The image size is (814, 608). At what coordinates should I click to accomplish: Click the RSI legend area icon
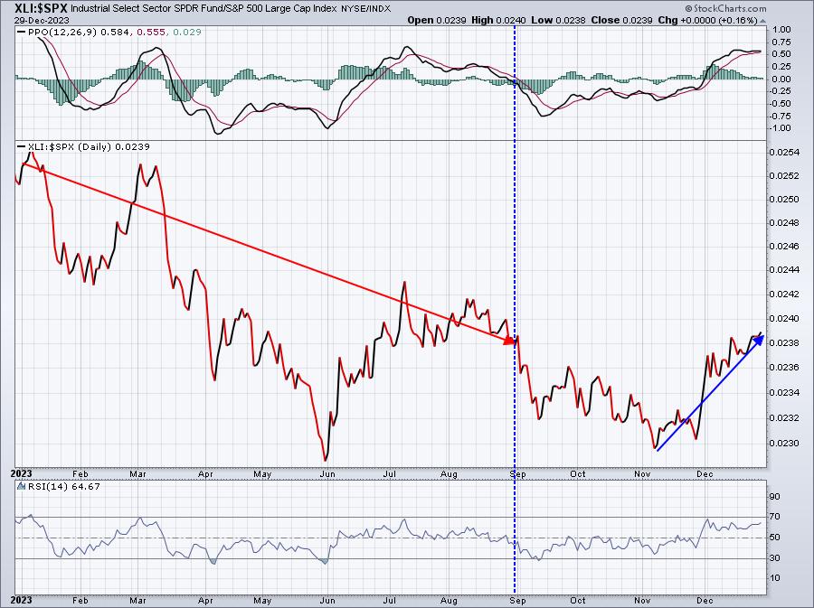pyautogui.click(x=22, y=486)
